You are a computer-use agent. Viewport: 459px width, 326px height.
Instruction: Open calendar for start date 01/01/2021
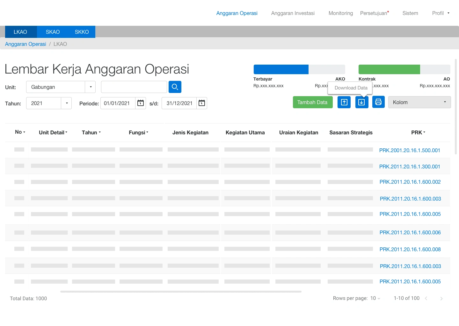141,103
